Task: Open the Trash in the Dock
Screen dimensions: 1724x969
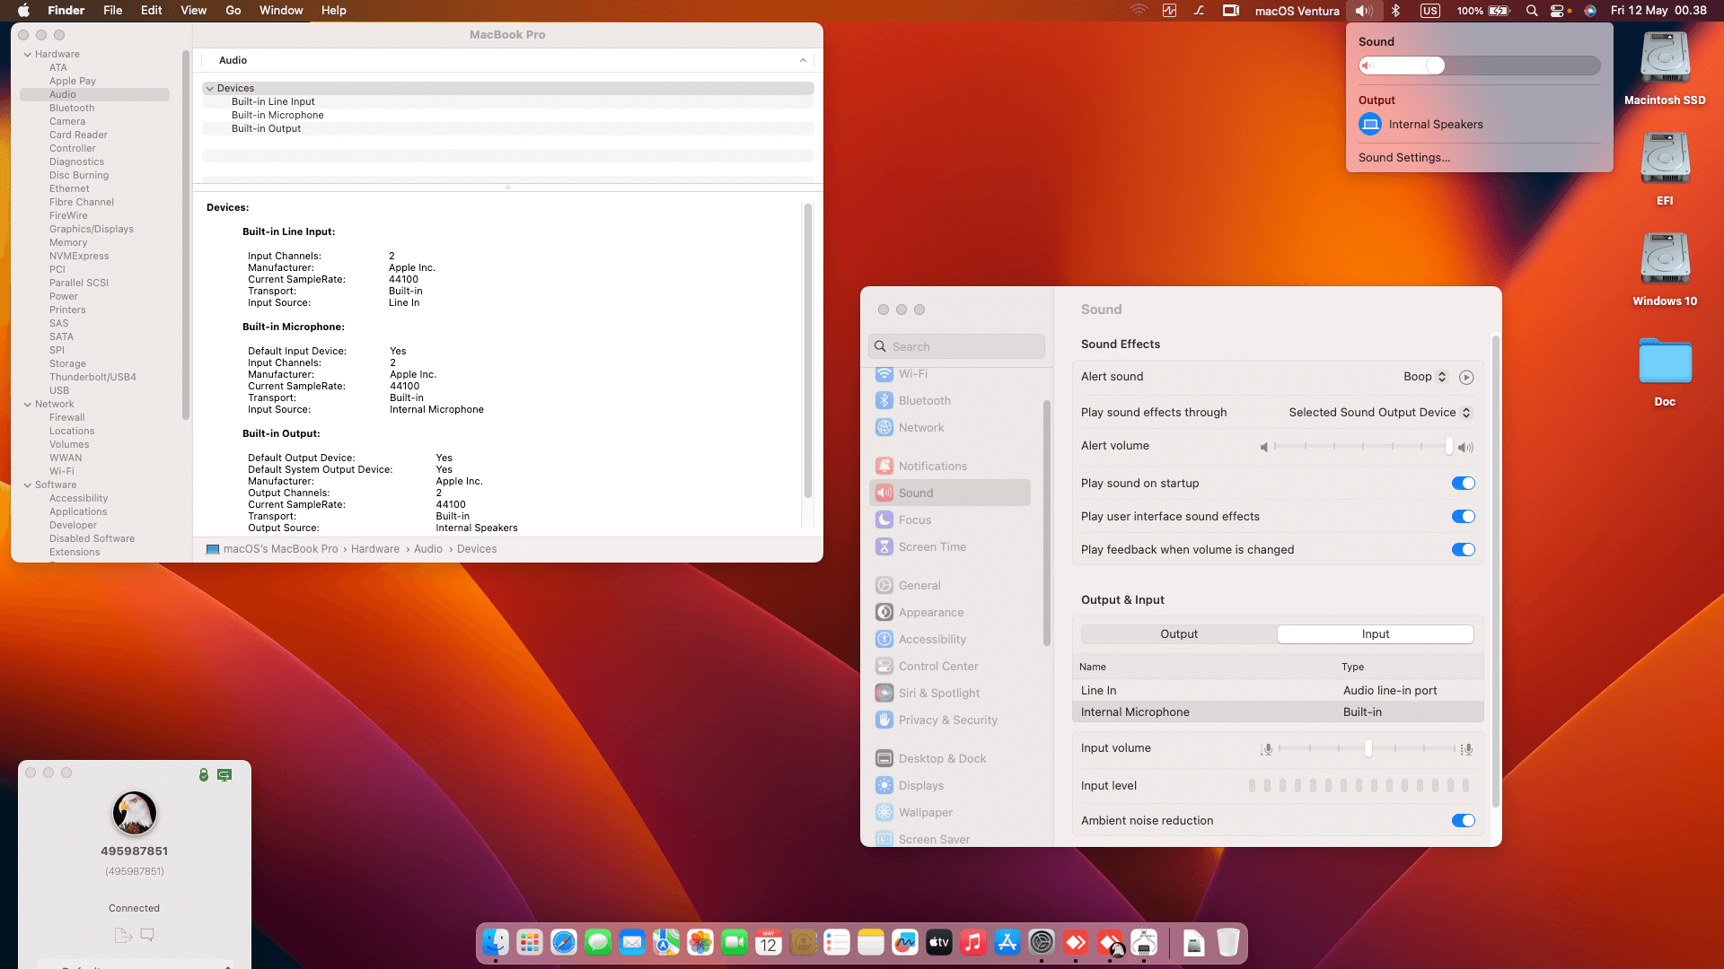Action: point(1227,942)
